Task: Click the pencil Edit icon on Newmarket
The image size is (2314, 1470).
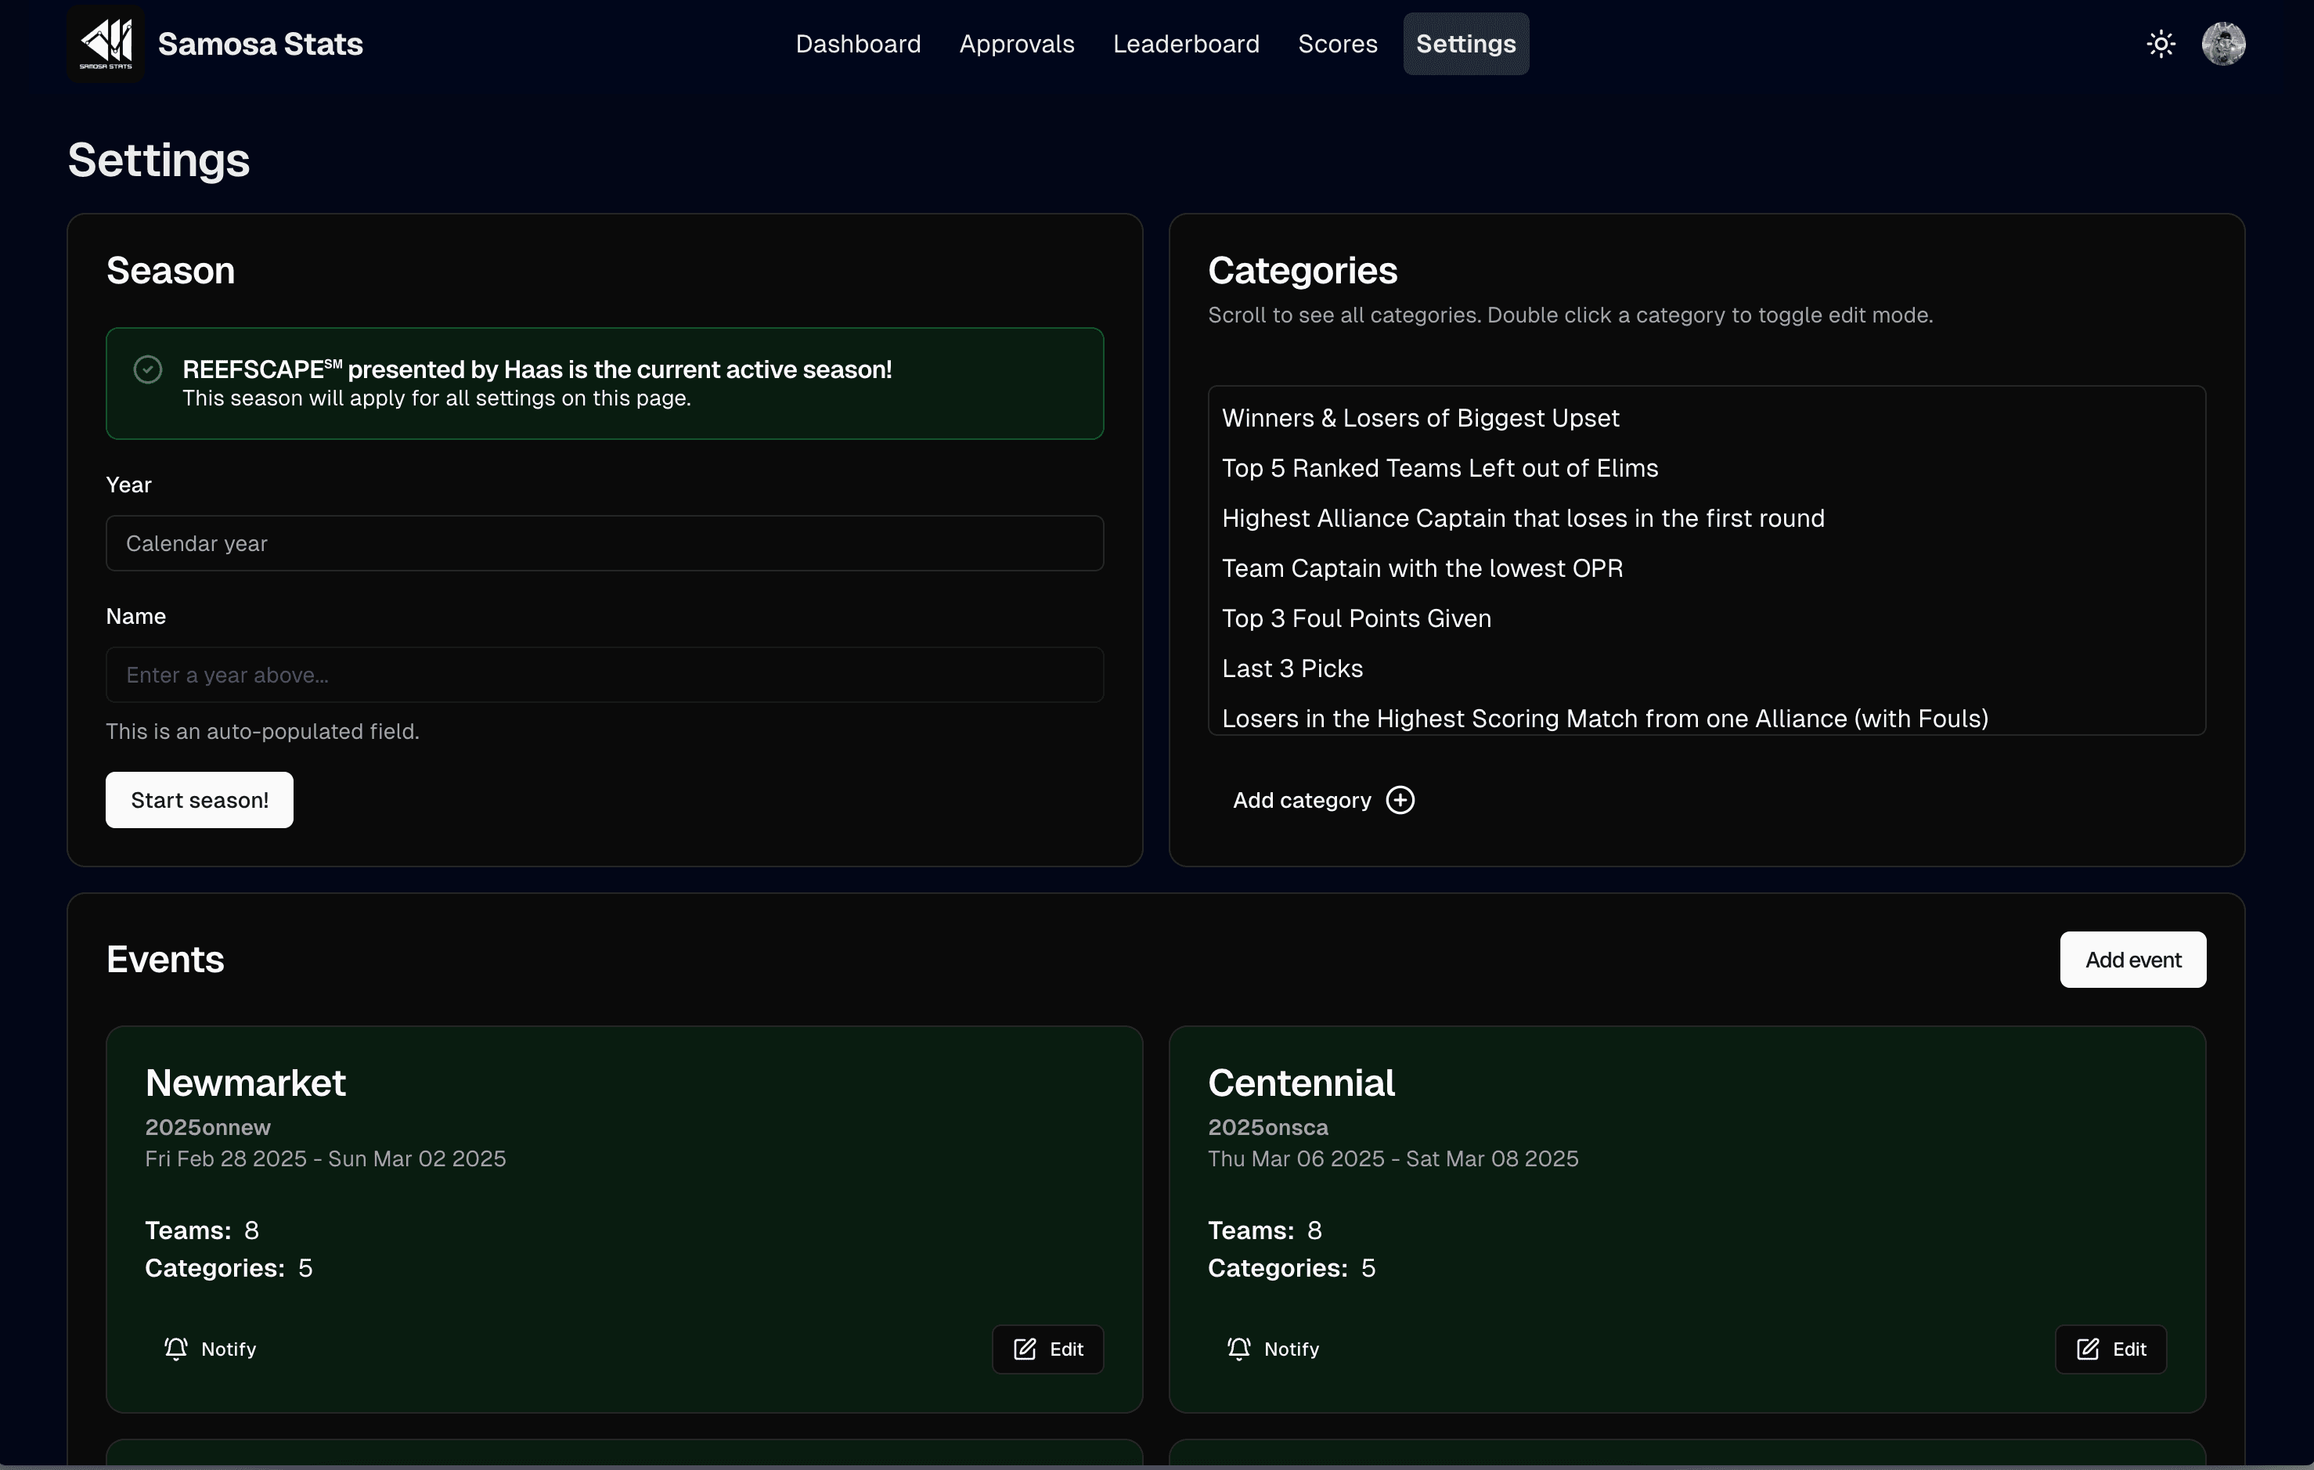Action: click(1025, 1349)
